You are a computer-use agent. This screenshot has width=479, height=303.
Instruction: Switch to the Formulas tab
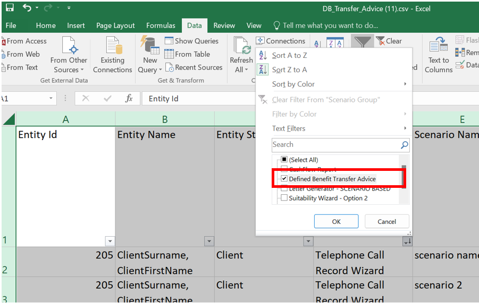161,25
